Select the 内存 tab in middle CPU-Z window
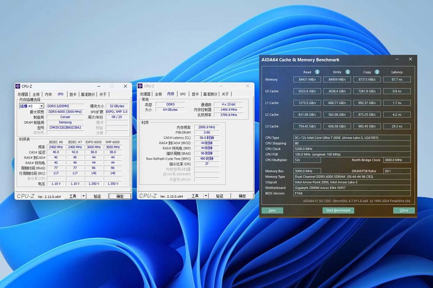Viewport: 433px width, 288px height. point(171,94)
